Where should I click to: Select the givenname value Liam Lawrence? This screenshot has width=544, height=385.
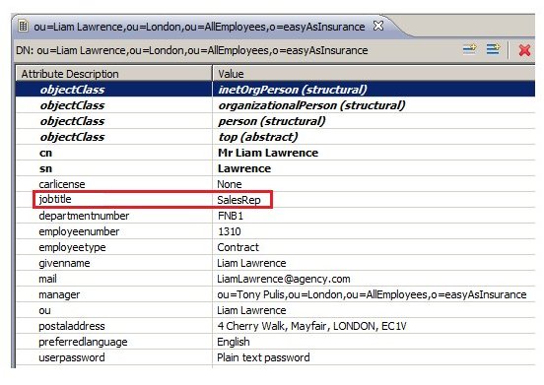click(251, 263)
